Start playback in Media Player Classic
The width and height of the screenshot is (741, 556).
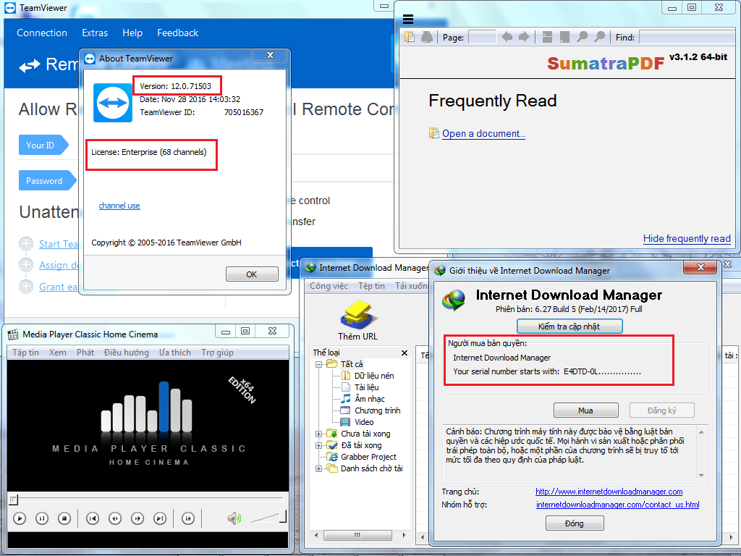pos(20,518)
